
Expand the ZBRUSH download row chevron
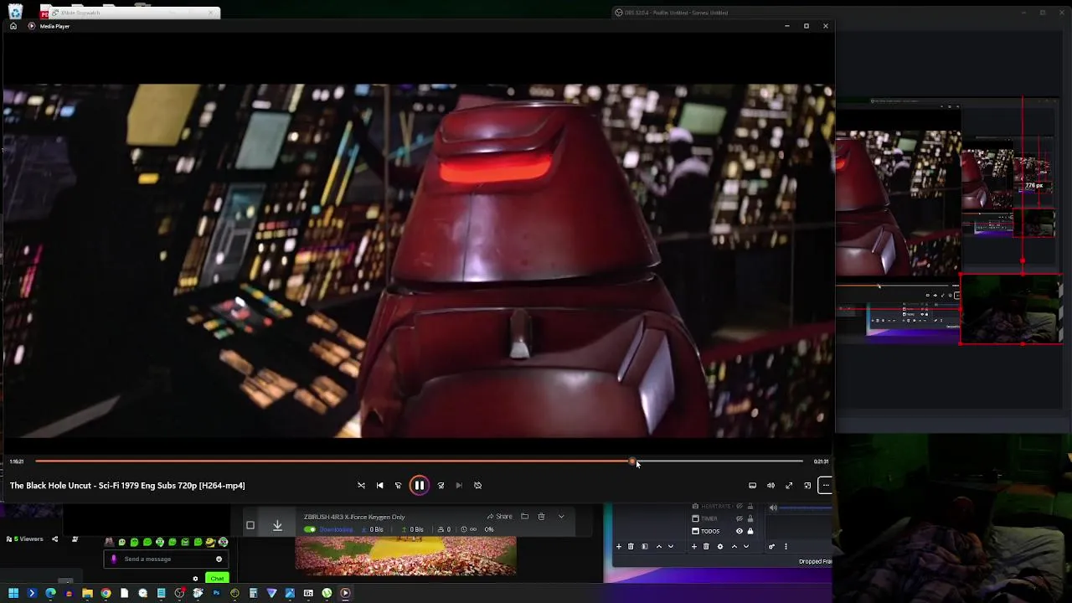(x=561, y=517)
